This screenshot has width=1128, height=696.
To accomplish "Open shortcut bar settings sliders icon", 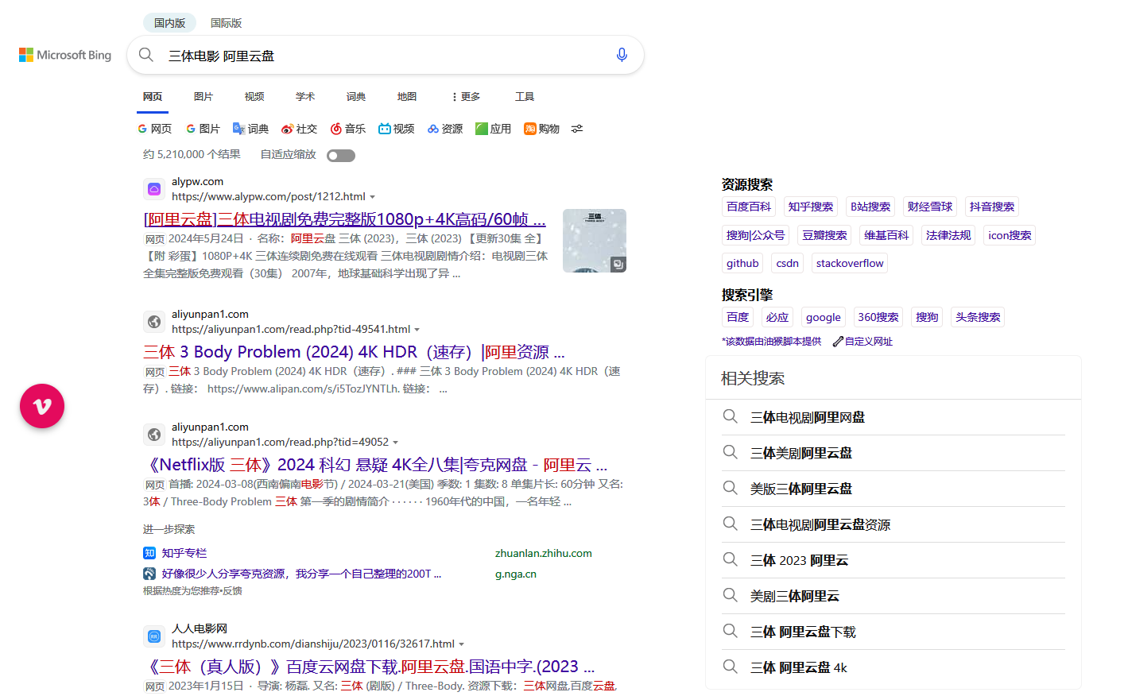I will coord(577,129).
